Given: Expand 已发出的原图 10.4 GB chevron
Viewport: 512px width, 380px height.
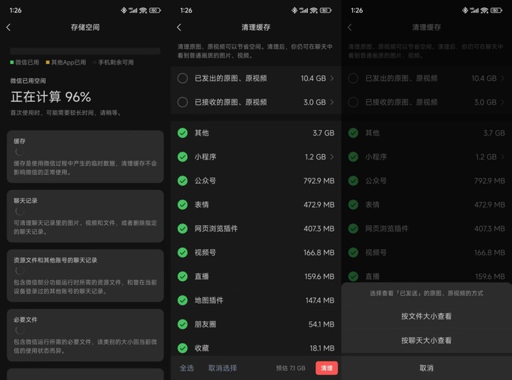Looking at the screenshot, I should 332,78.
